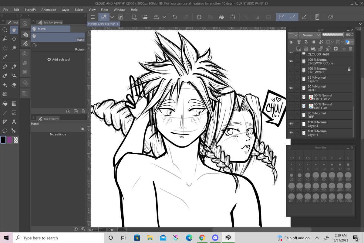Choose the Blend droplets tool
Viewport: 364px width, 243px height.
click(5, 94)
